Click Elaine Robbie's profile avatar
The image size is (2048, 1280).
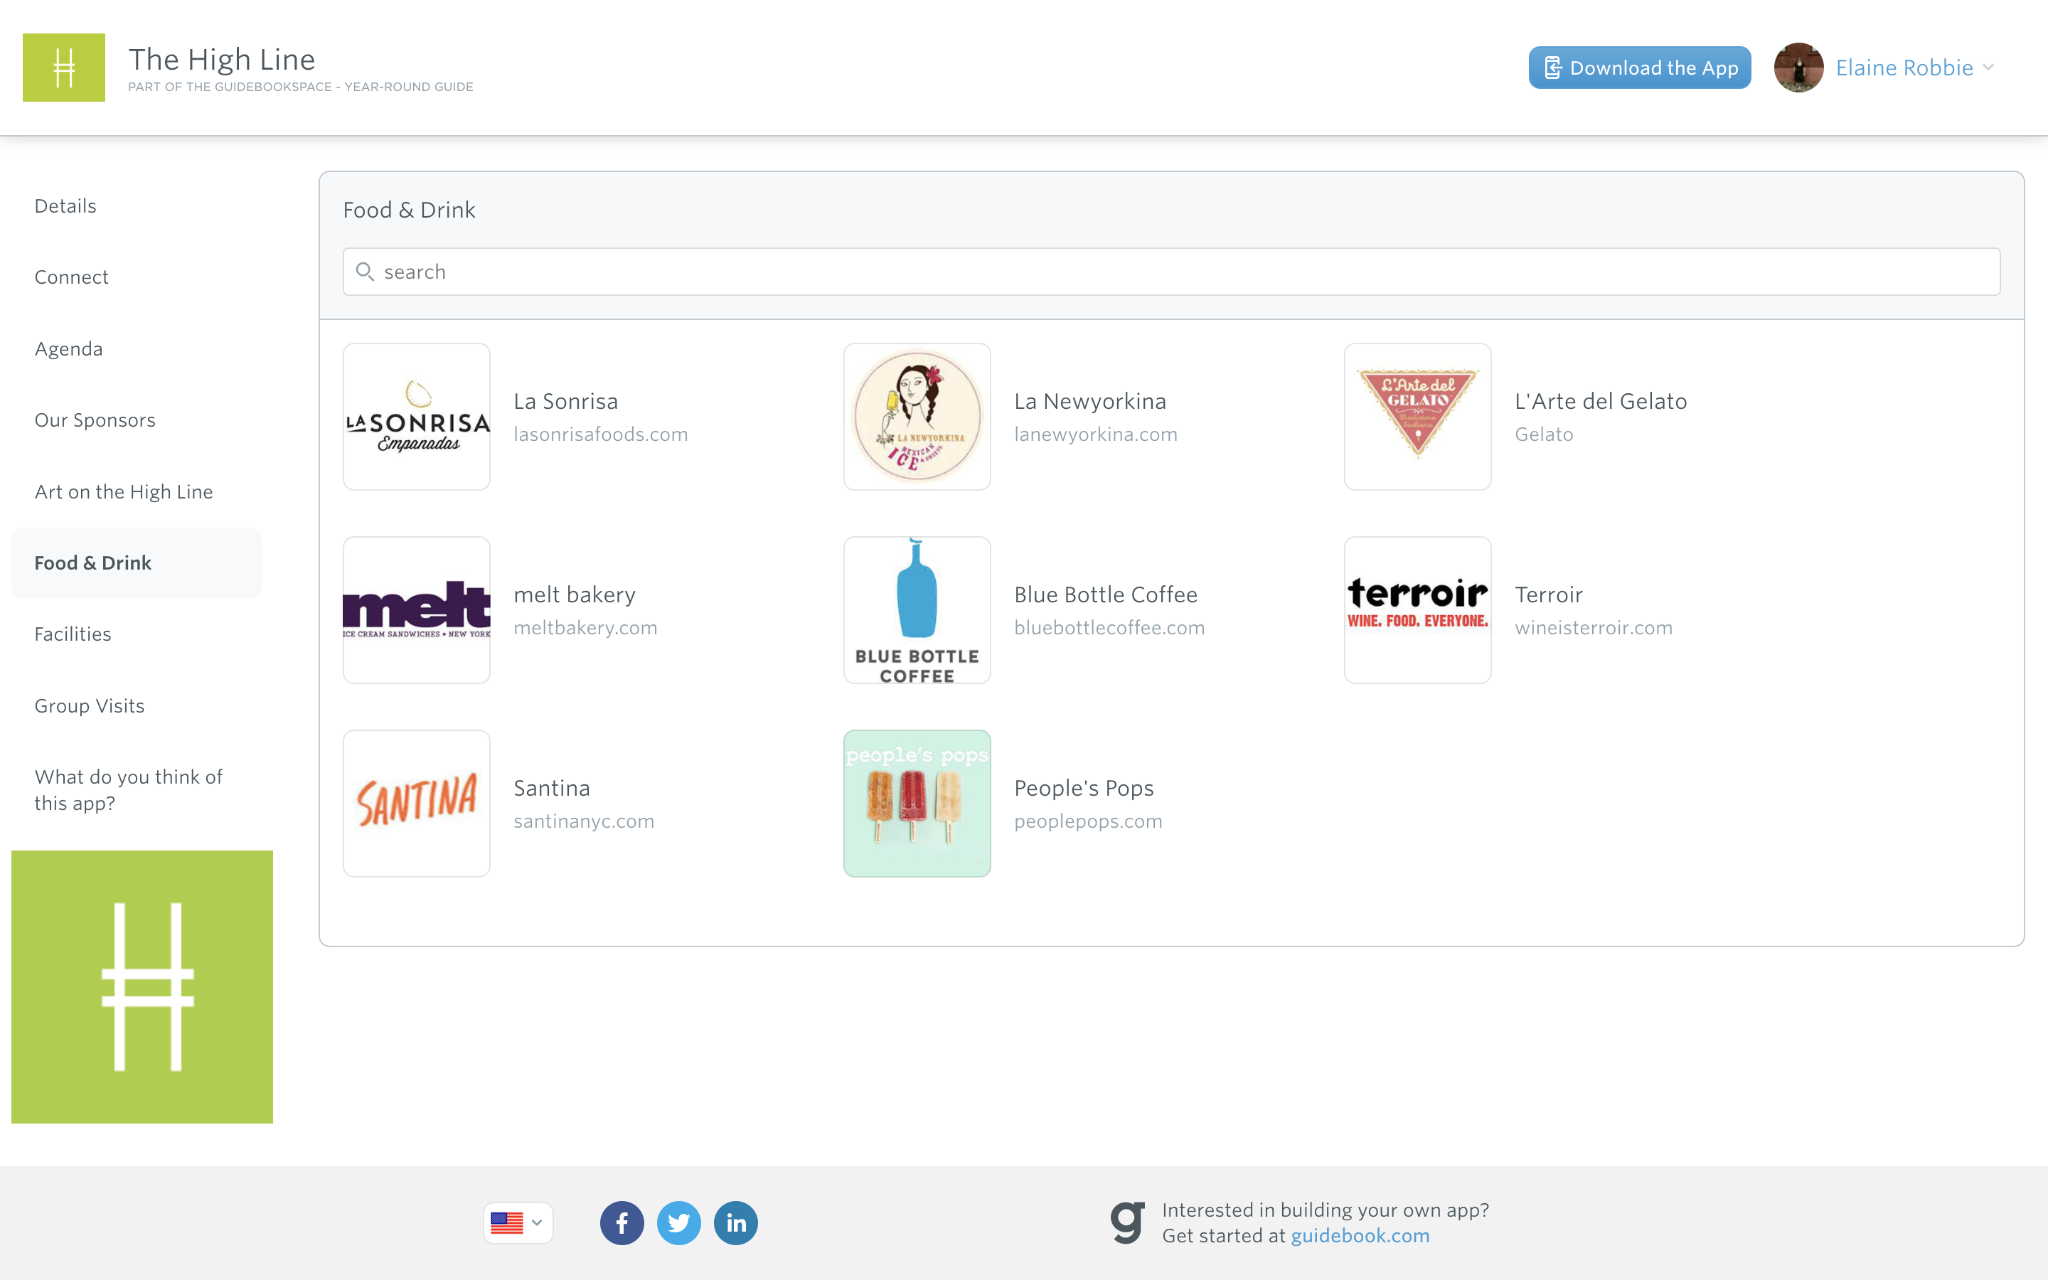pyautogui.click(x=1799, y=67)
